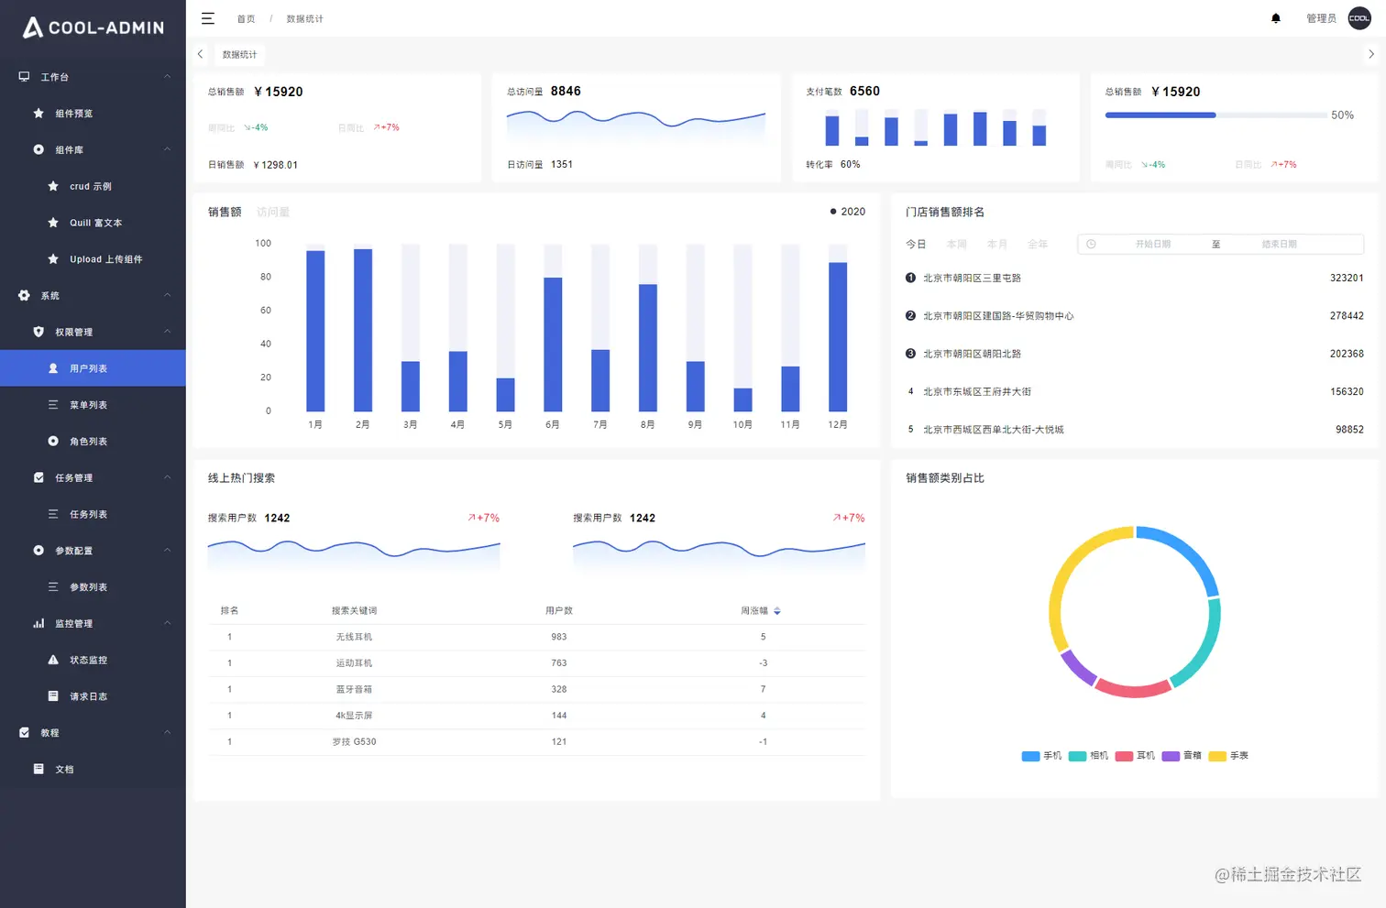Click the keyword cell 运动耳机
Image resolution: width=1386 pixels, height=908 pixels.
point(354,663)
